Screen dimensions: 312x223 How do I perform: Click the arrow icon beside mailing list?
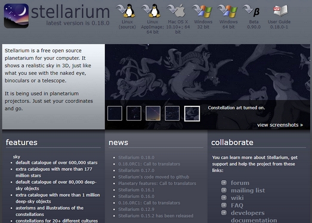pyautogui.click(x=224, y=190)
